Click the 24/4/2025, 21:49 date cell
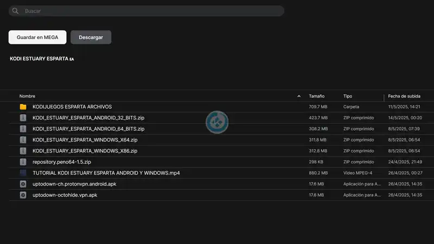 pos(405,162)
